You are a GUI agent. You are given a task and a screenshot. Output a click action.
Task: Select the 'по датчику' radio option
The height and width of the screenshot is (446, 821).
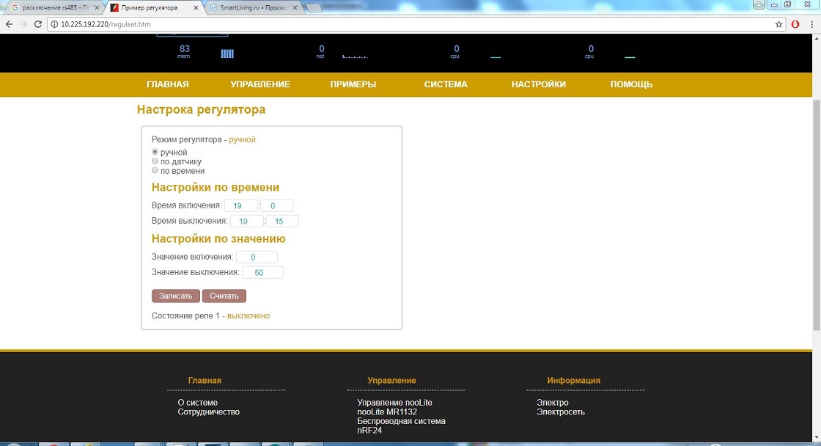pos(155,161)
